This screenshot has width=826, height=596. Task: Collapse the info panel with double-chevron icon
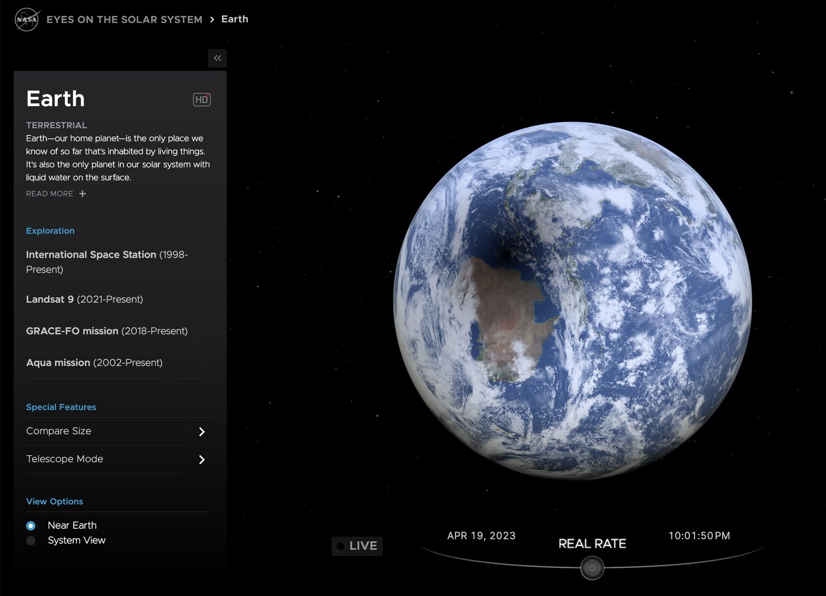pos(217,58)
